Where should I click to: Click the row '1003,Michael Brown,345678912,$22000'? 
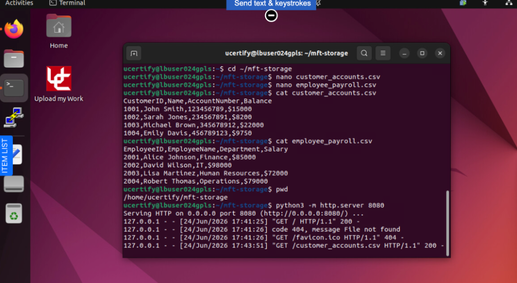[x=193, y=125]
